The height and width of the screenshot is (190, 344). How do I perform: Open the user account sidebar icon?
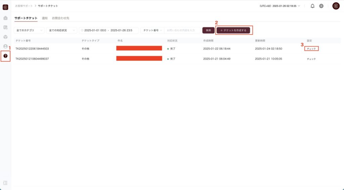click(5, 46)
